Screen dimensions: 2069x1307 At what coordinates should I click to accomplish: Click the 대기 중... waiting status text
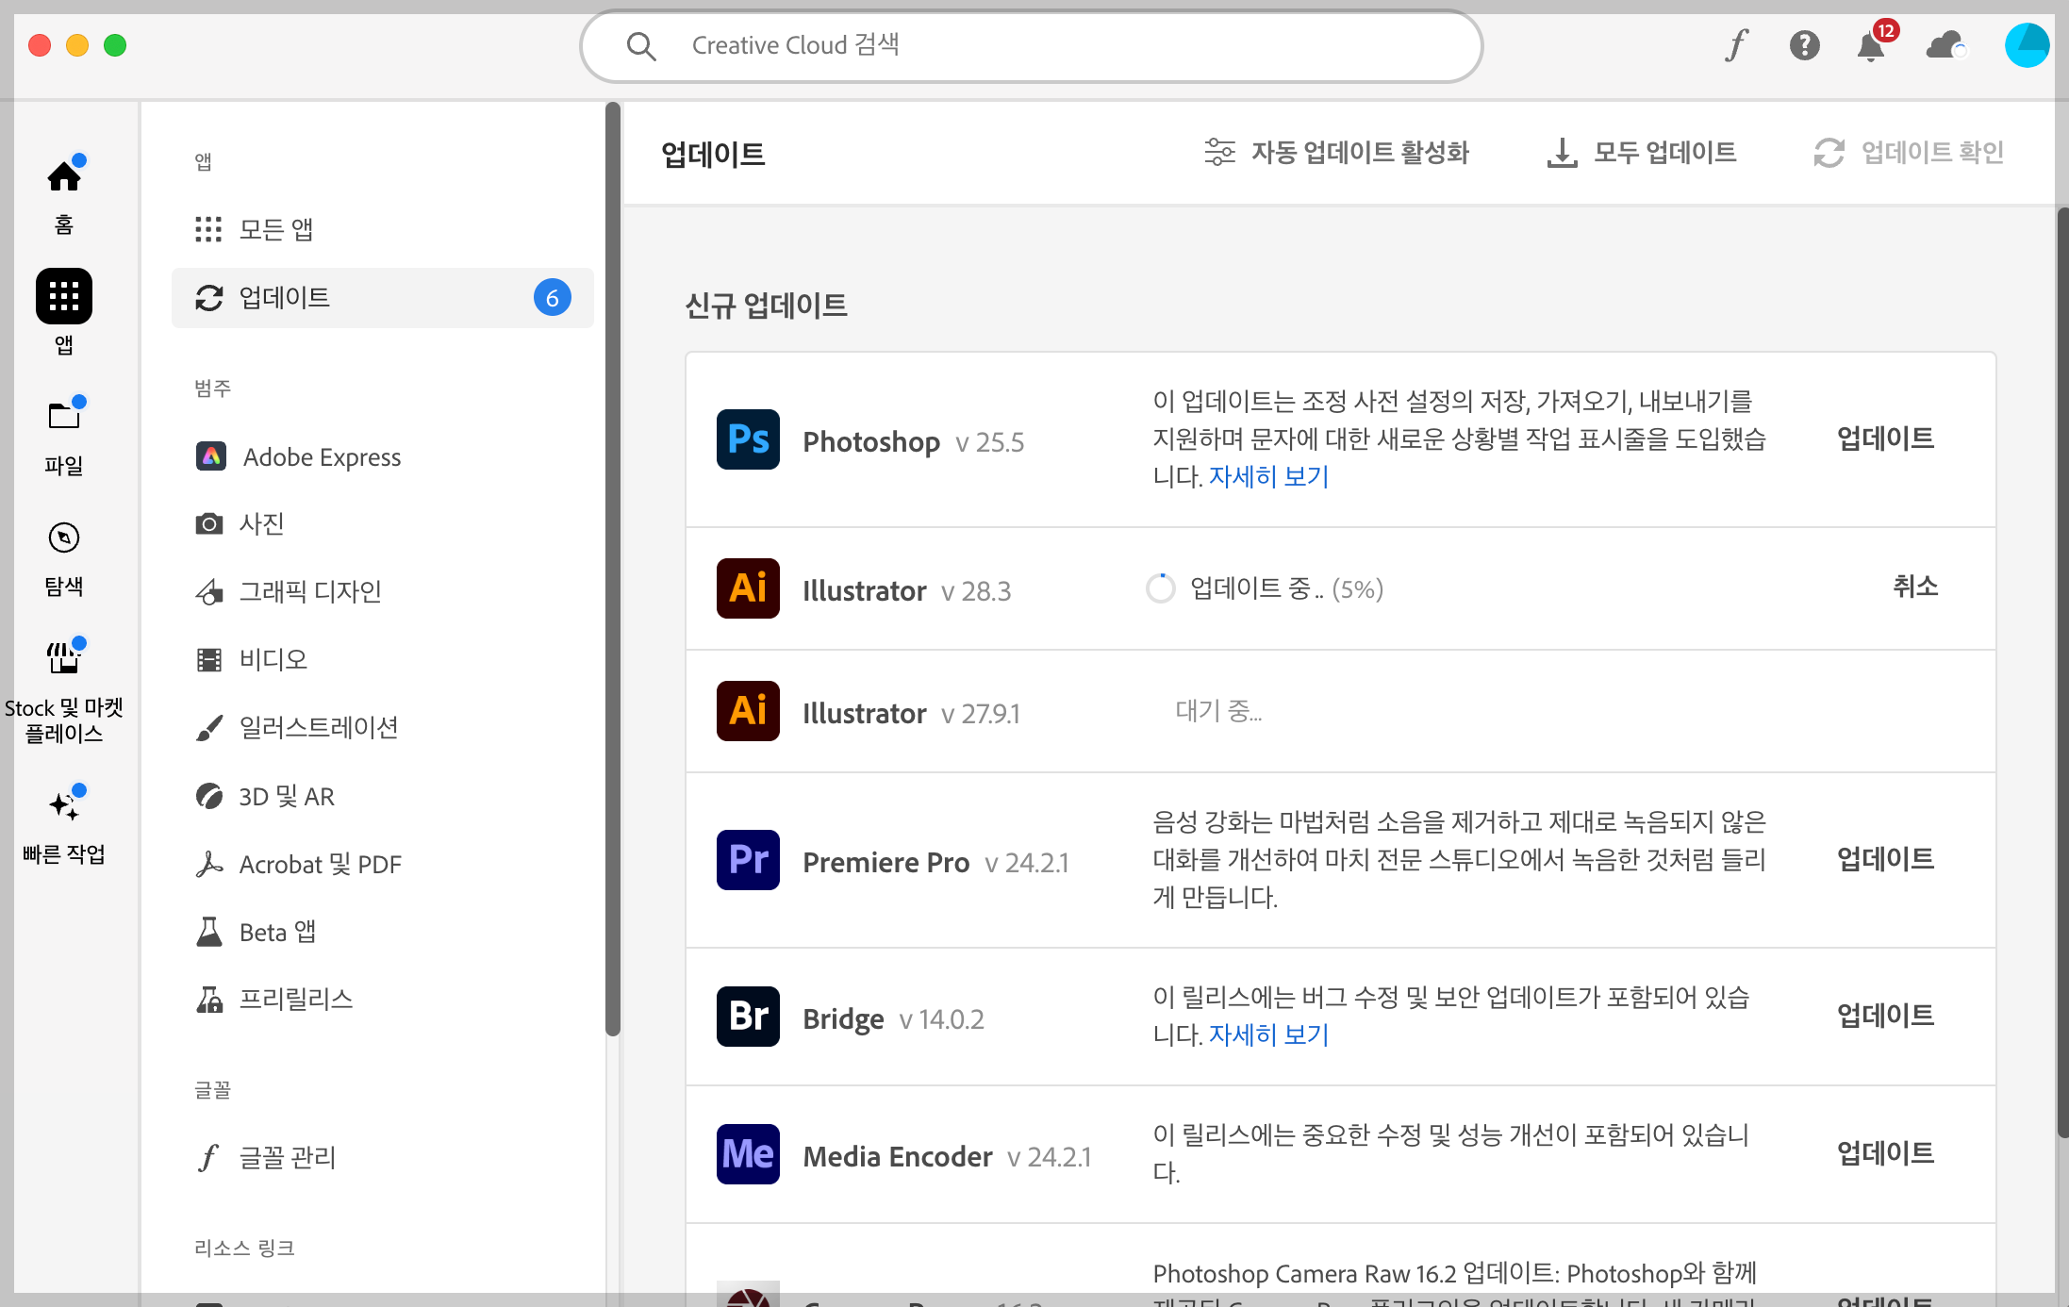coord(1218,711)
